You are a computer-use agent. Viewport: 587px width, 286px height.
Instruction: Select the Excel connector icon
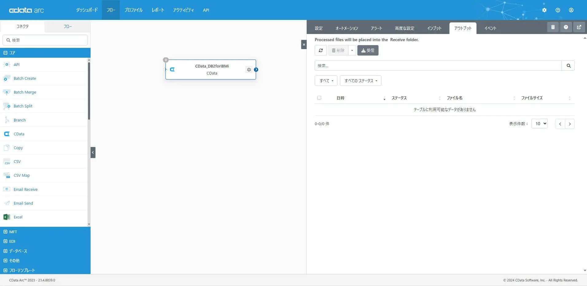point(6,217)
